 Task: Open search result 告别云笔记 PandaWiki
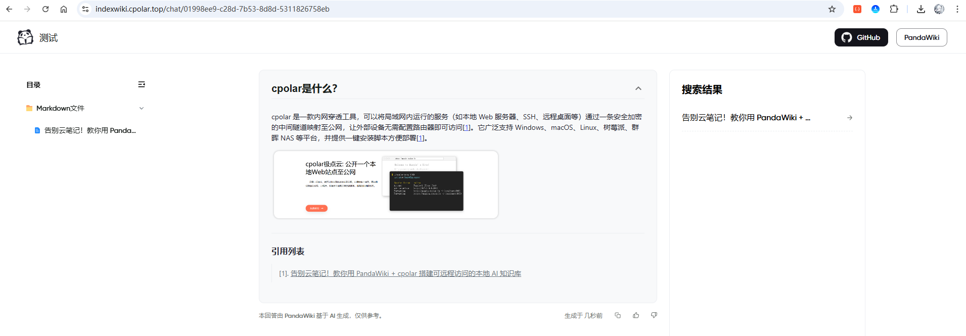click(746, 118)
